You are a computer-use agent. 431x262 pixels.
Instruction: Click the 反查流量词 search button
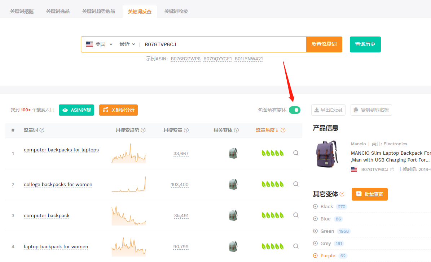coord(324,44)
